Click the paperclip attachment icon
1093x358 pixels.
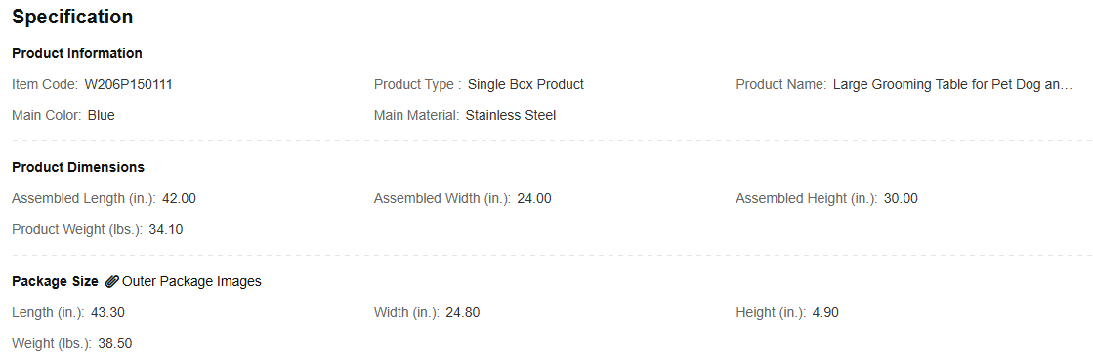click(111, 281)
